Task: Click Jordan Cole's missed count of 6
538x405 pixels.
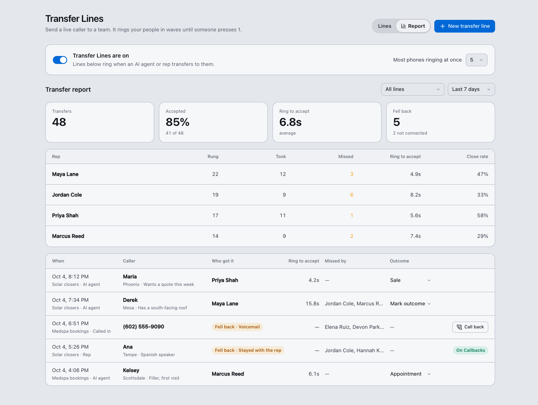Action: tap(352, 195)
